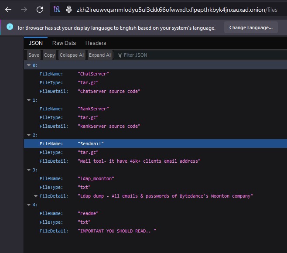Reload the page with the refresh icon
Image resolution: width=287 pixels, height=253 pixels.
point(40,10)
